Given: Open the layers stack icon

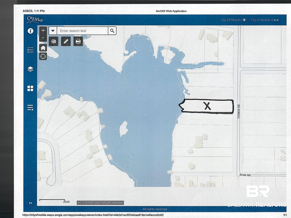Looking at the screenshot, I should 30,69.
